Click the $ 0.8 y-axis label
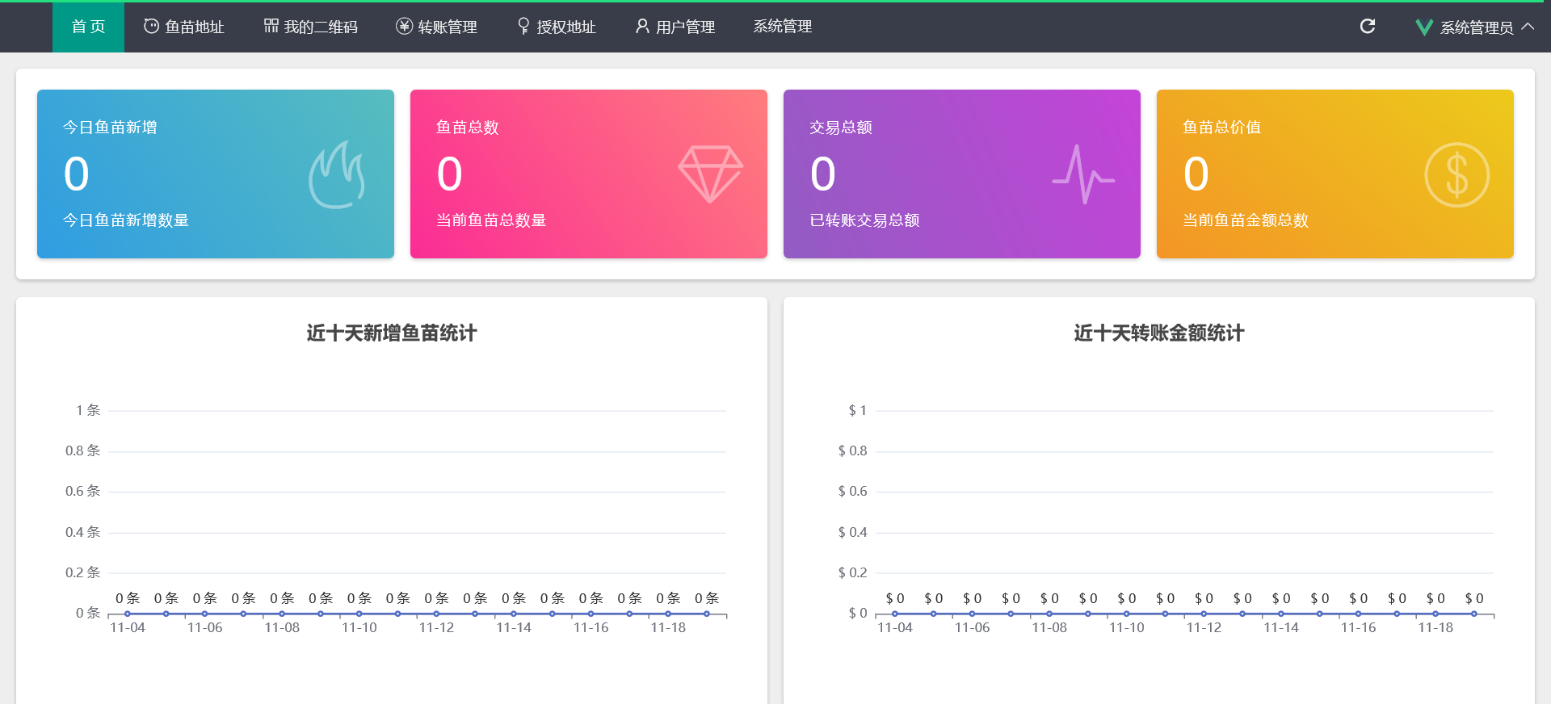This screenshot has width=1551, height=704. click(x=852, y=450)
